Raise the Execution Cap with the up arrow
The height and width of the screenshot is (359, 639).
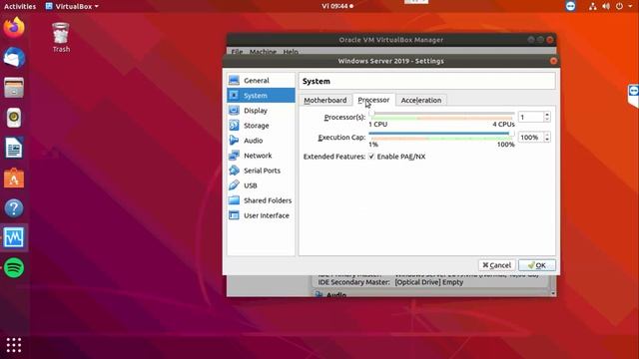coord(547,135)
